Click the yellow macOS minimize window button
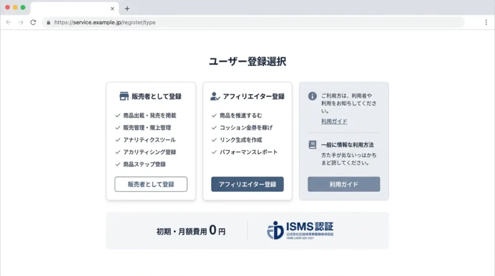 tap(15, 7)
